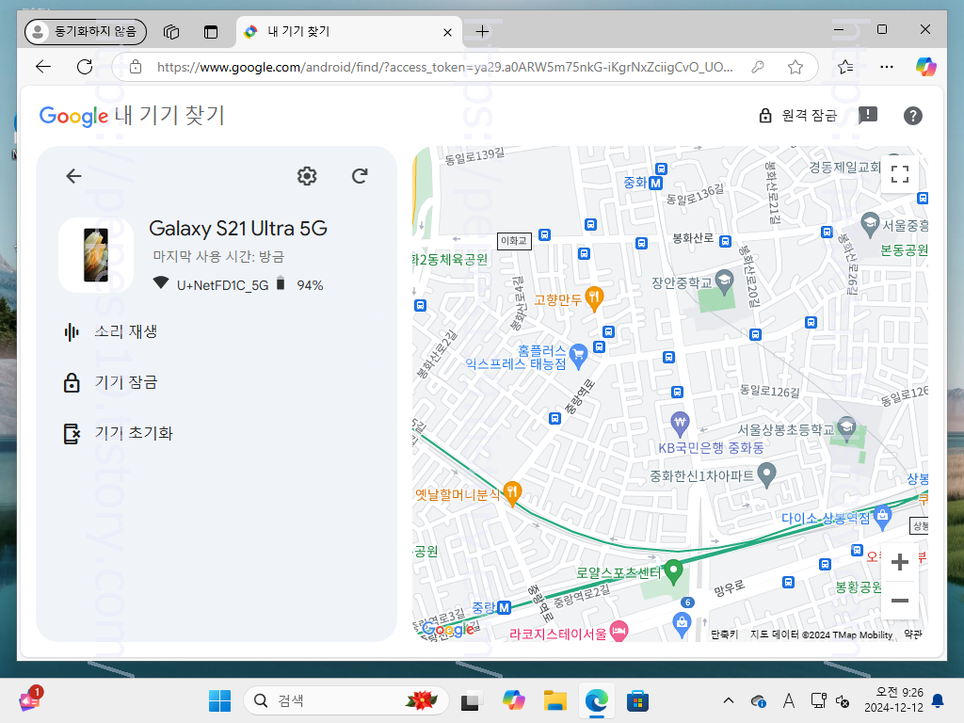
Task: Open the help question mark icon
Action: (913, 116)
